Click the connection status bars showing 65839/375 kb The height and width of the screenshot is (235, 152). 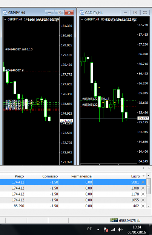[x=114, y=220]
